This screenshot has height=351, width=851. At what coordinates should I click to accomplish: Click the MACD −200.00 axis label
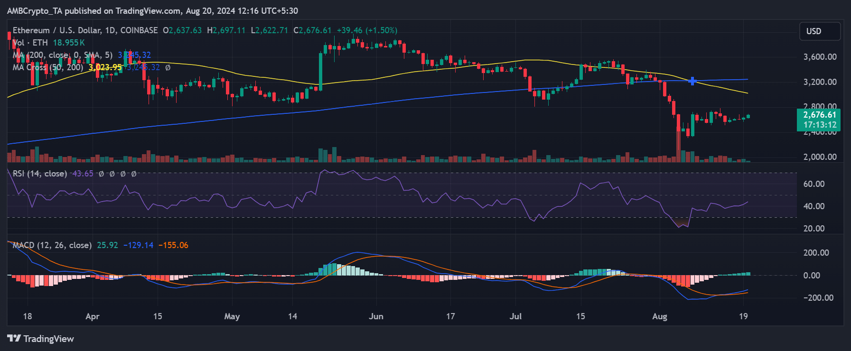coord(818,298)
